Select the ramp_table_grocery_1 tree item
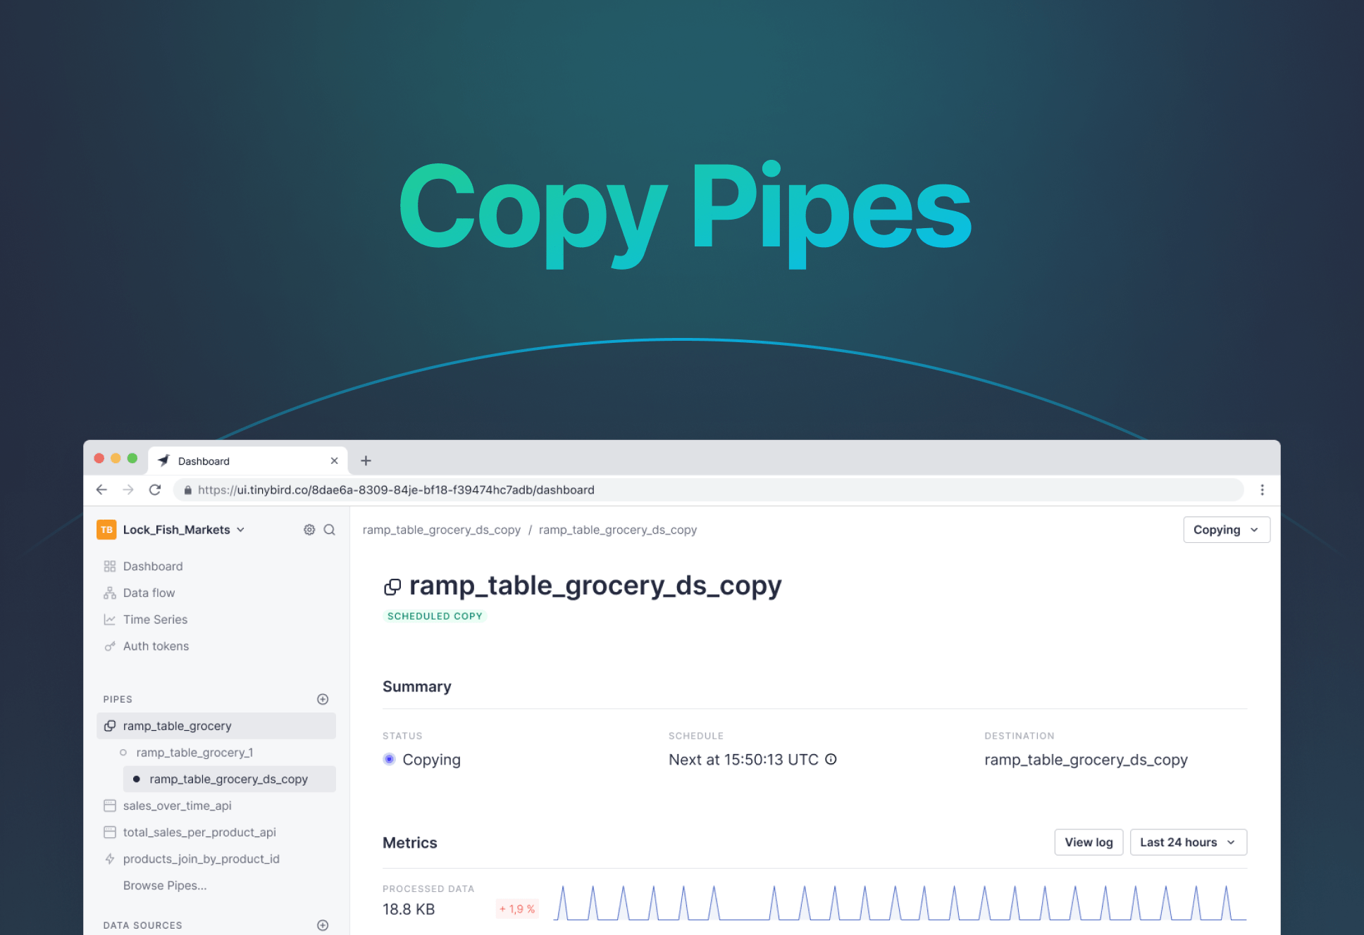 click(197, 754)
